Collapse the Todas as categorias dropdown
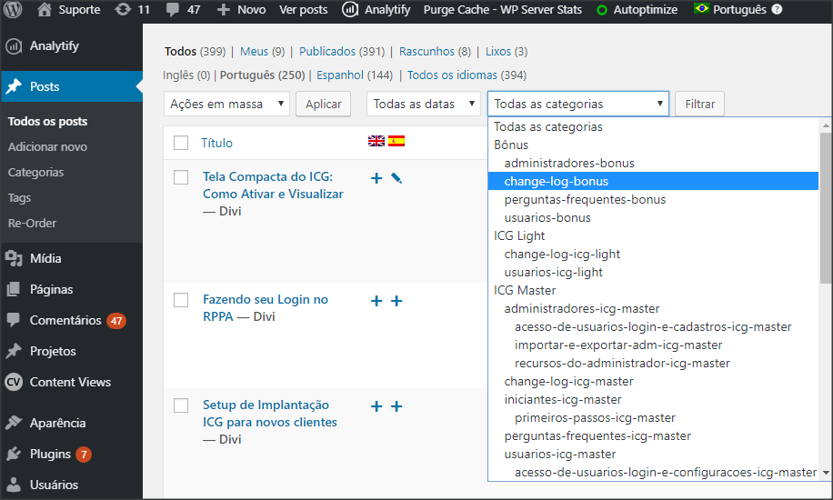Viewport: 833px width, 500px height. (578, 104)
